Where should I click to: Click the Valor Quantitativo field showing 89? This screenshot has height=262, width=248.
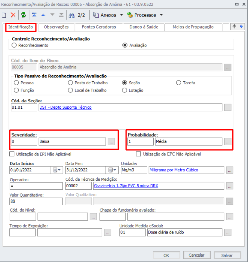36,201
